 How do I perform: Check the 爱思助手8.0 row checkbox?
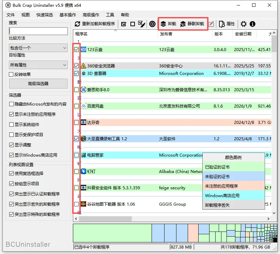(x=76, y=90)
